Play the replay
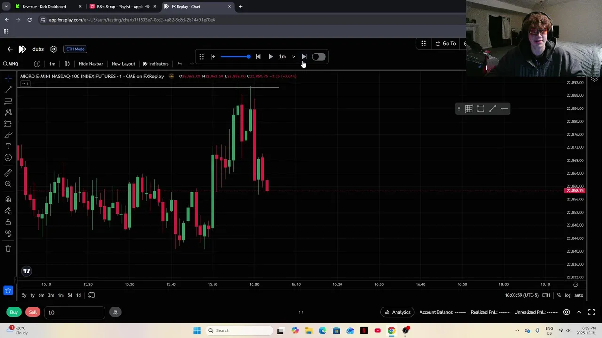This screenshot has height=338, width=602. [x=271, y=57]
